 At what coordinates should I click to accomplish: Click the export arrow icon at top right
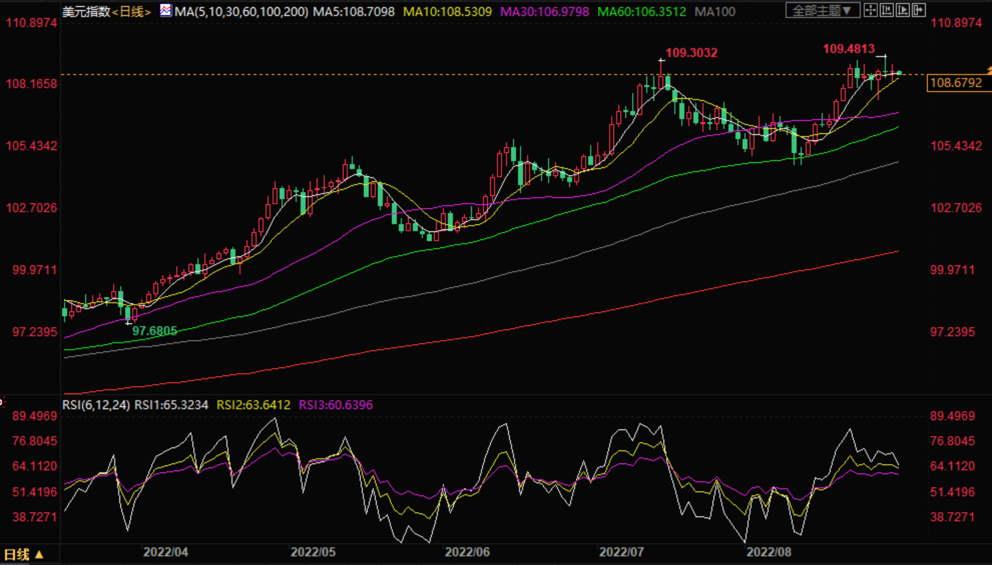(919, 10)
